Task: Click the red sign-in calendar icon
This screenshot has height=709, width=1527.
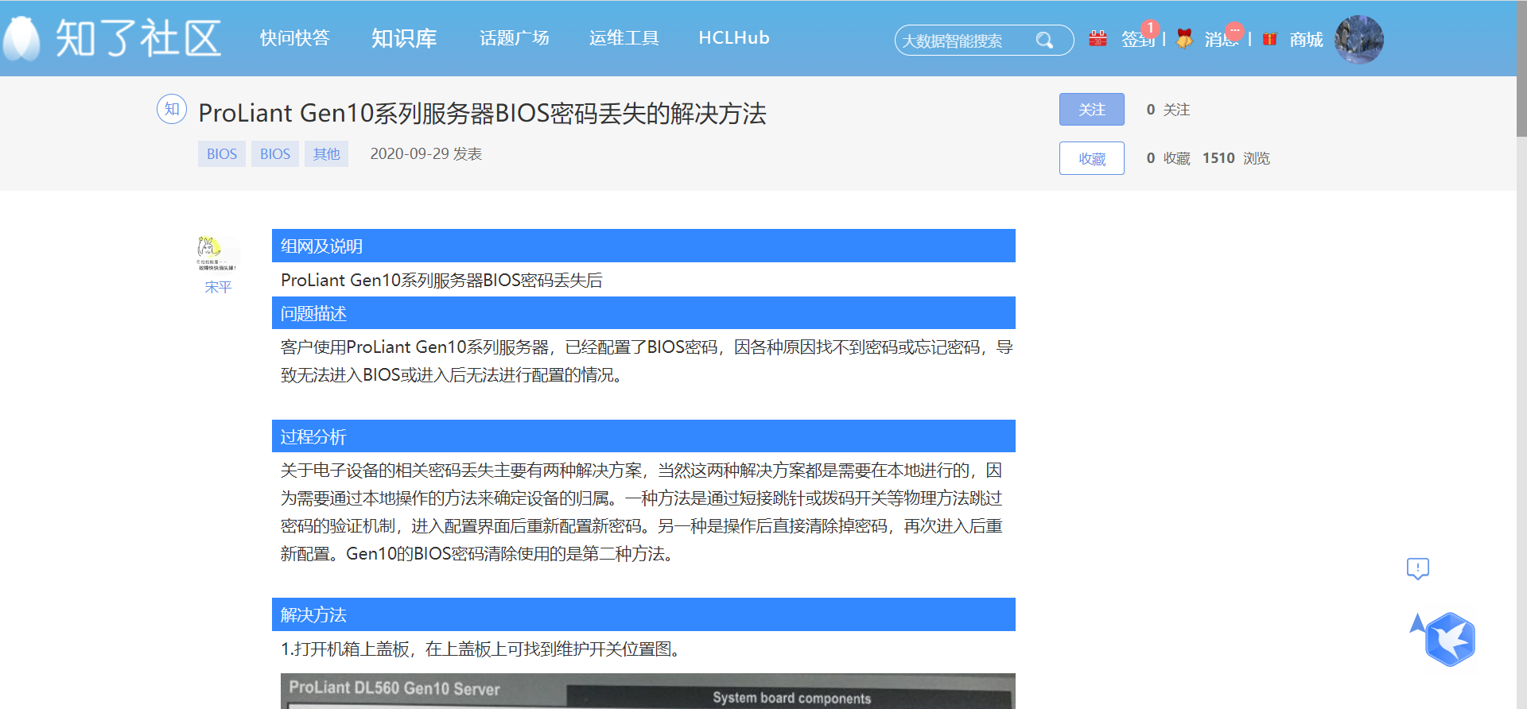Action: tap(1098, 38)
